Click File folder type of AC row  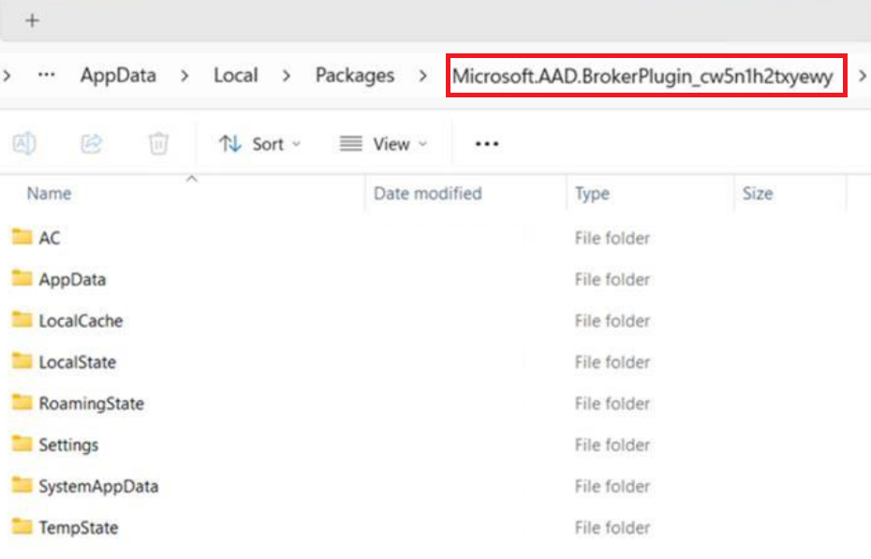tap(613, 238)
